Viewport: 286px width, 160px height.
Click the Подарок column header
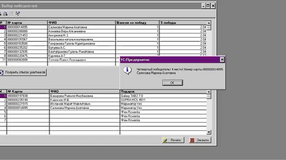tap(163, 92)
